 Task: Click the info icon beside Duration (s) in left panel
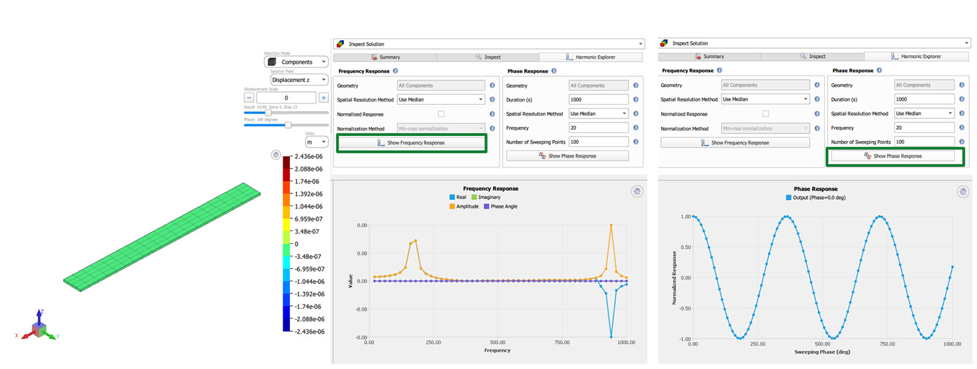[x=635, y=100]
